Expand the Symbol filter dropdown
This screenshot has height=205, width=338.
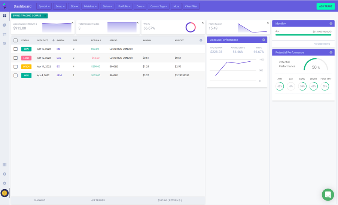coord(44,6)
